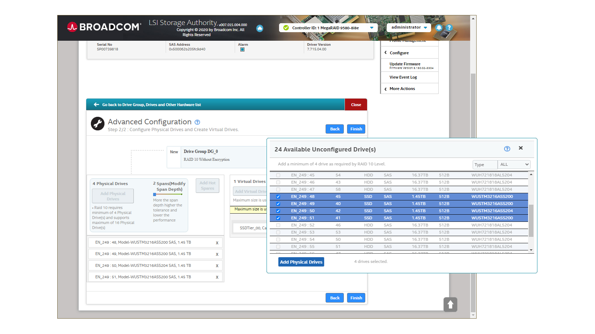Click the upper Back button

click(x=335, y=129)
